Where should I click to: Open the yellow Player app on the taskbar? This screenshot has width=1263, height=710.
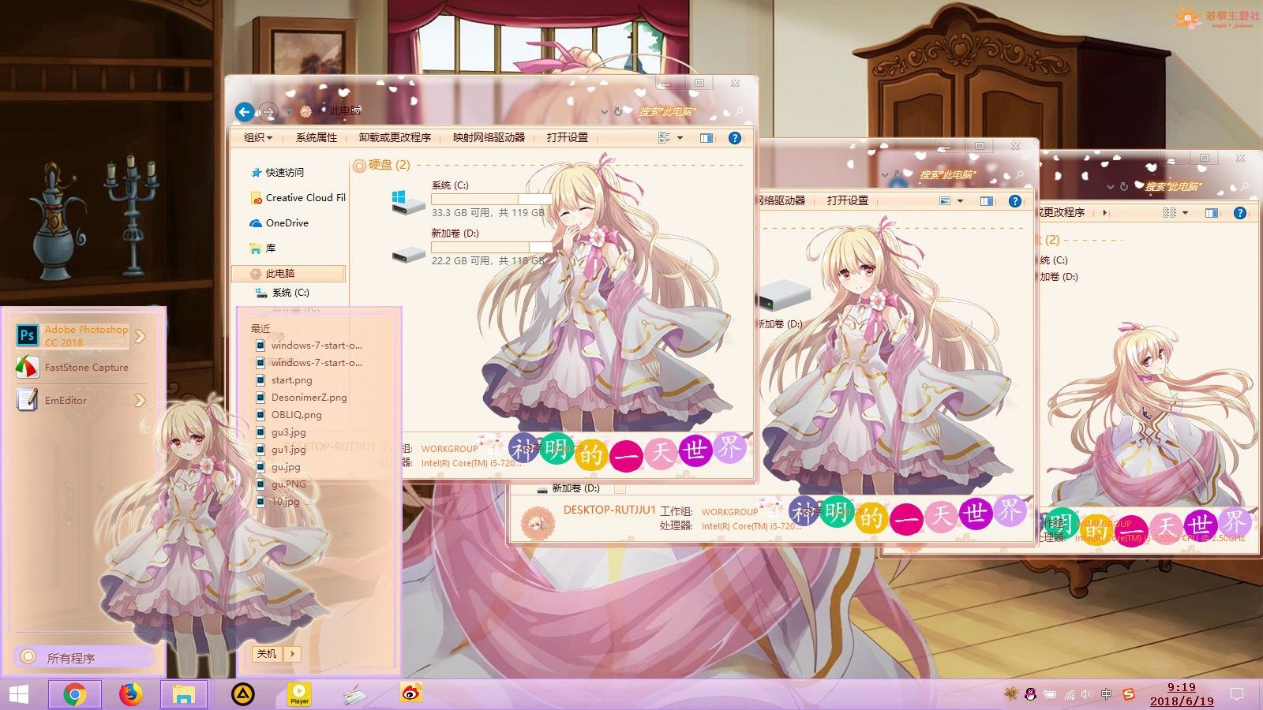point(299,694)
